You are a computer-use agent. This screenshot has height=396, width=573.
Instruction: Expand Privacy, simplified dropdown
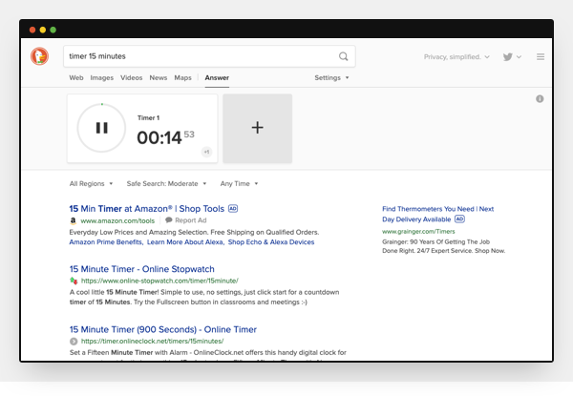point(456,57)
